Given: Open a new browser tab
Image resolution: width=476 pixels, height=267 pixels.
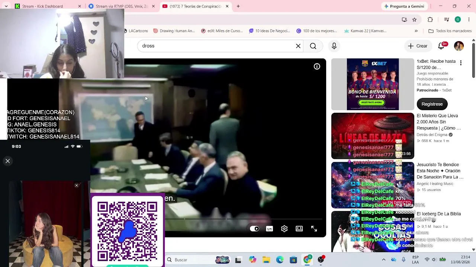Looking at the screenshot, I should [238, 6].
